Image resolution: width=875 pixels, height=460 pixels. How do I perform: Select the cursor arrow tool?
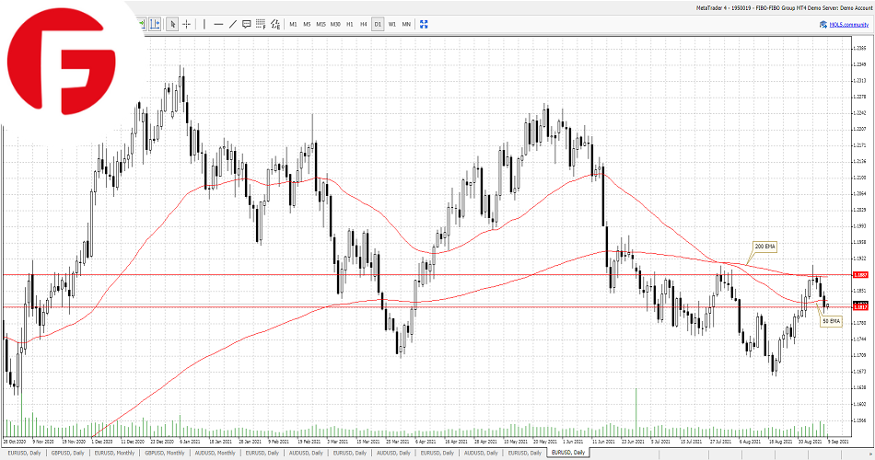172,24
